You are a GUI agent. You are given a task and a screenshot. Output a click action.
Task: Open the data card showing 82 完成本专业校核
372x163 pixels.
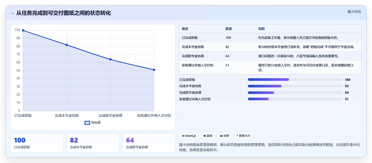[93, 143]
